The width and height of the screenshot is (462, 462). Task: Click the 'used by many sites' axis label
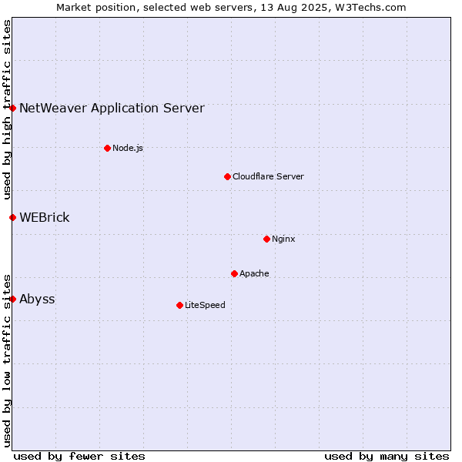tap(387, 456)
